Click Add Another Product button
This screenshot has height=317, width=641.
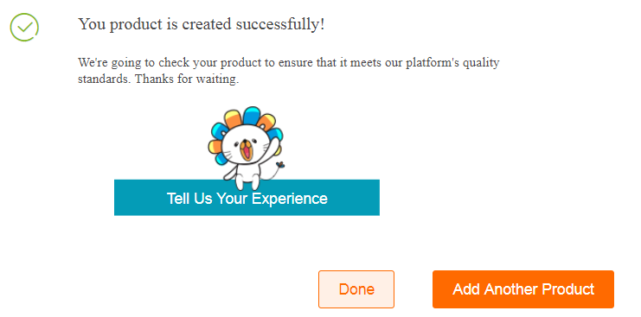(x=523, y=289)
